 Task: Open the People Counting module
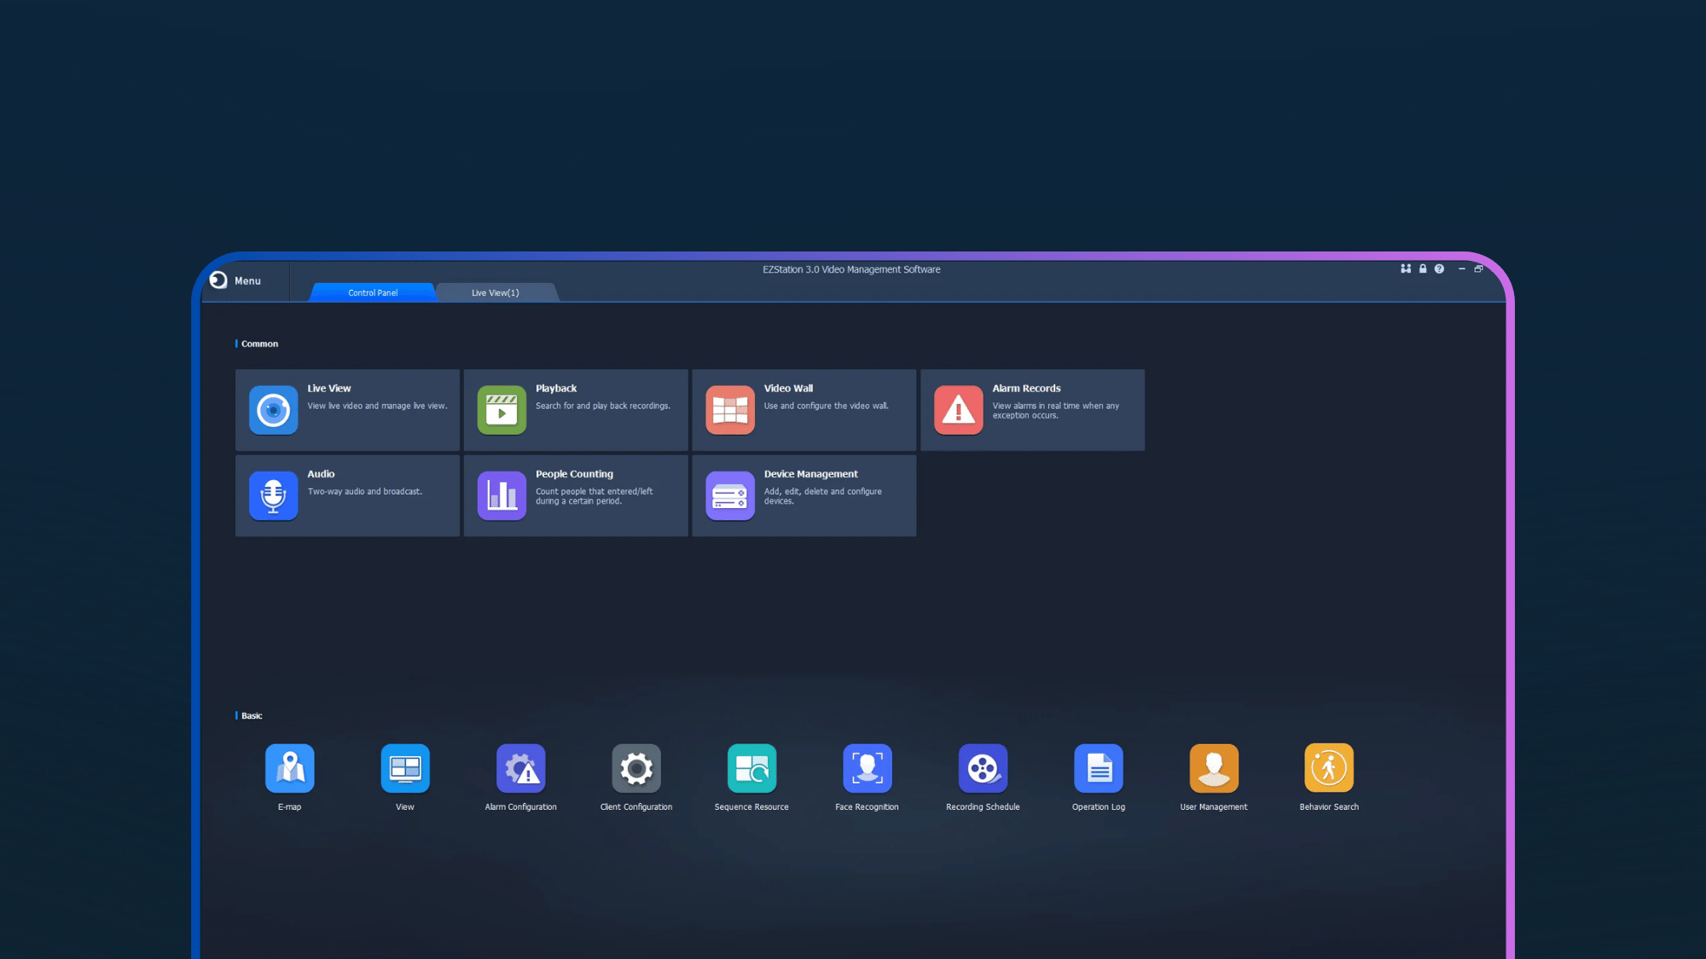tap(576, 495)
